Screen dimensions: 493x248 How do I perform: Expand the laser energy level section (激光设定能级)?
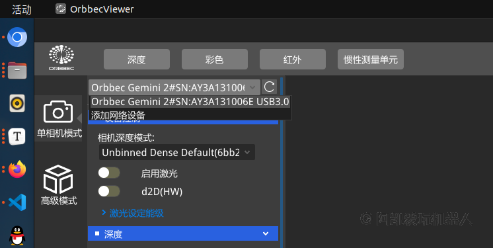[x=132, y=213]
